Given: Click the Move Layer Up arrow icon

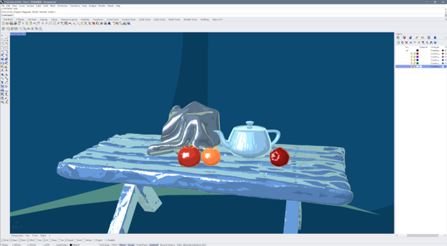Looking at the screenshot, I should (410, 43).
